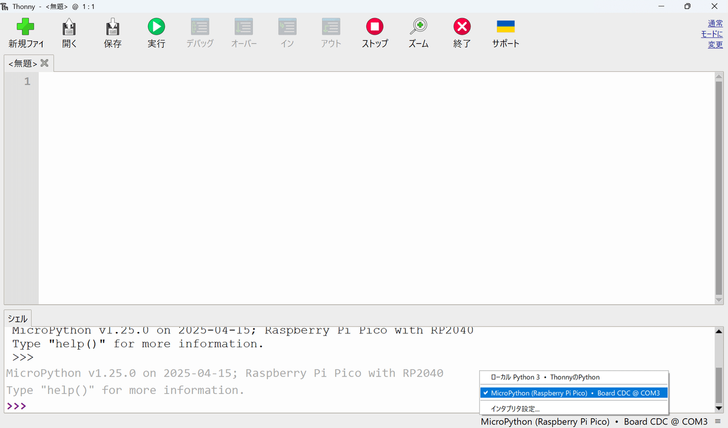The image size is (728, 428).
Task: Click the green plus New File icon
Action: tap(25, 27)
